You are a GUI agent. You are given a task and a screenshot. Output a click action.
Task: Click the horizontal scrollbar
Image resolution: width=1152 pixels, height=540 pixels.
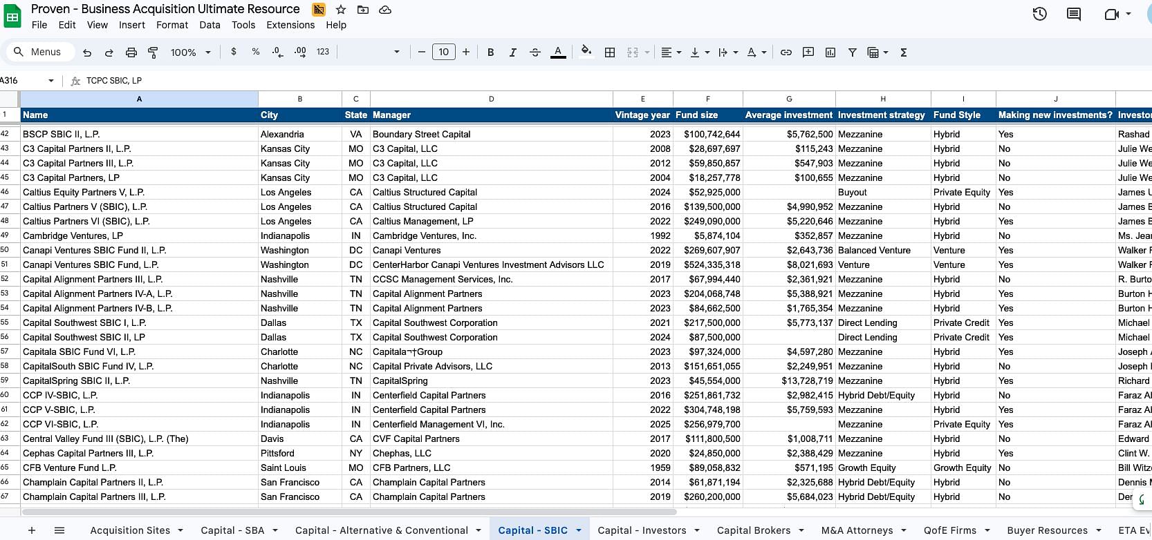(x=349, y=512)
